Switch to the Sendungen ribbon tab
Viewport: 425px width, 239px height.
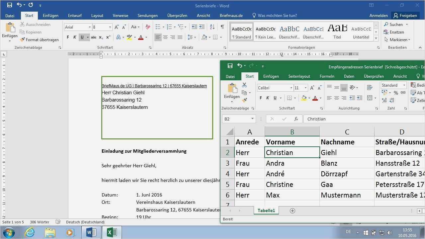coord(147,15)
